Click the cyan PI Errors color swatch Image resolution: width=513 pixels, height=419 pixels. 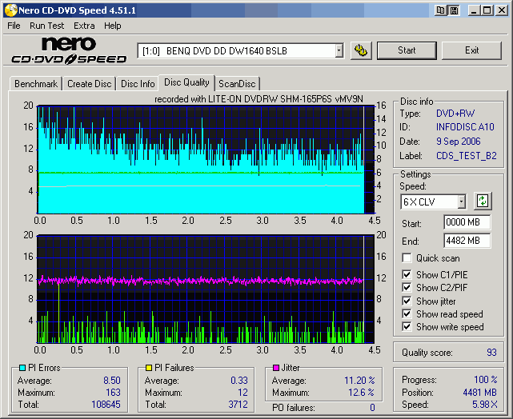tap(21, 368)
